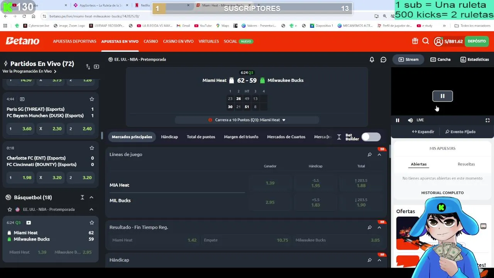Click the browser address bar URL
The width and height of the screenshot is (494, 278).
pos(95,16)
